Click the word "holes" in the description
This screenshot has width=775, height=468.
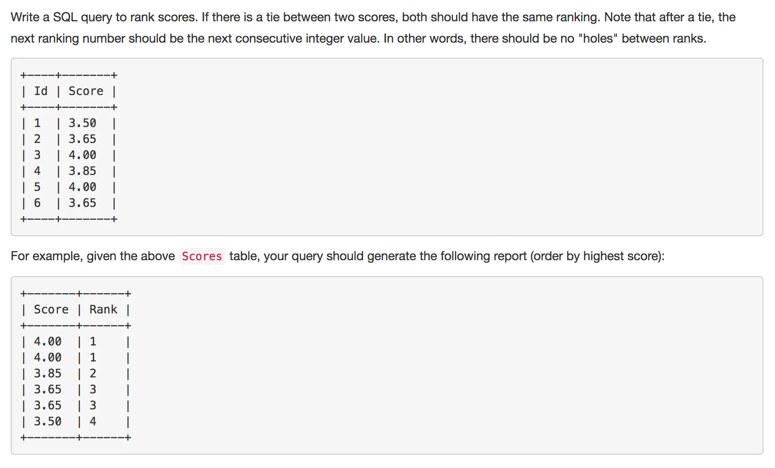598,39
